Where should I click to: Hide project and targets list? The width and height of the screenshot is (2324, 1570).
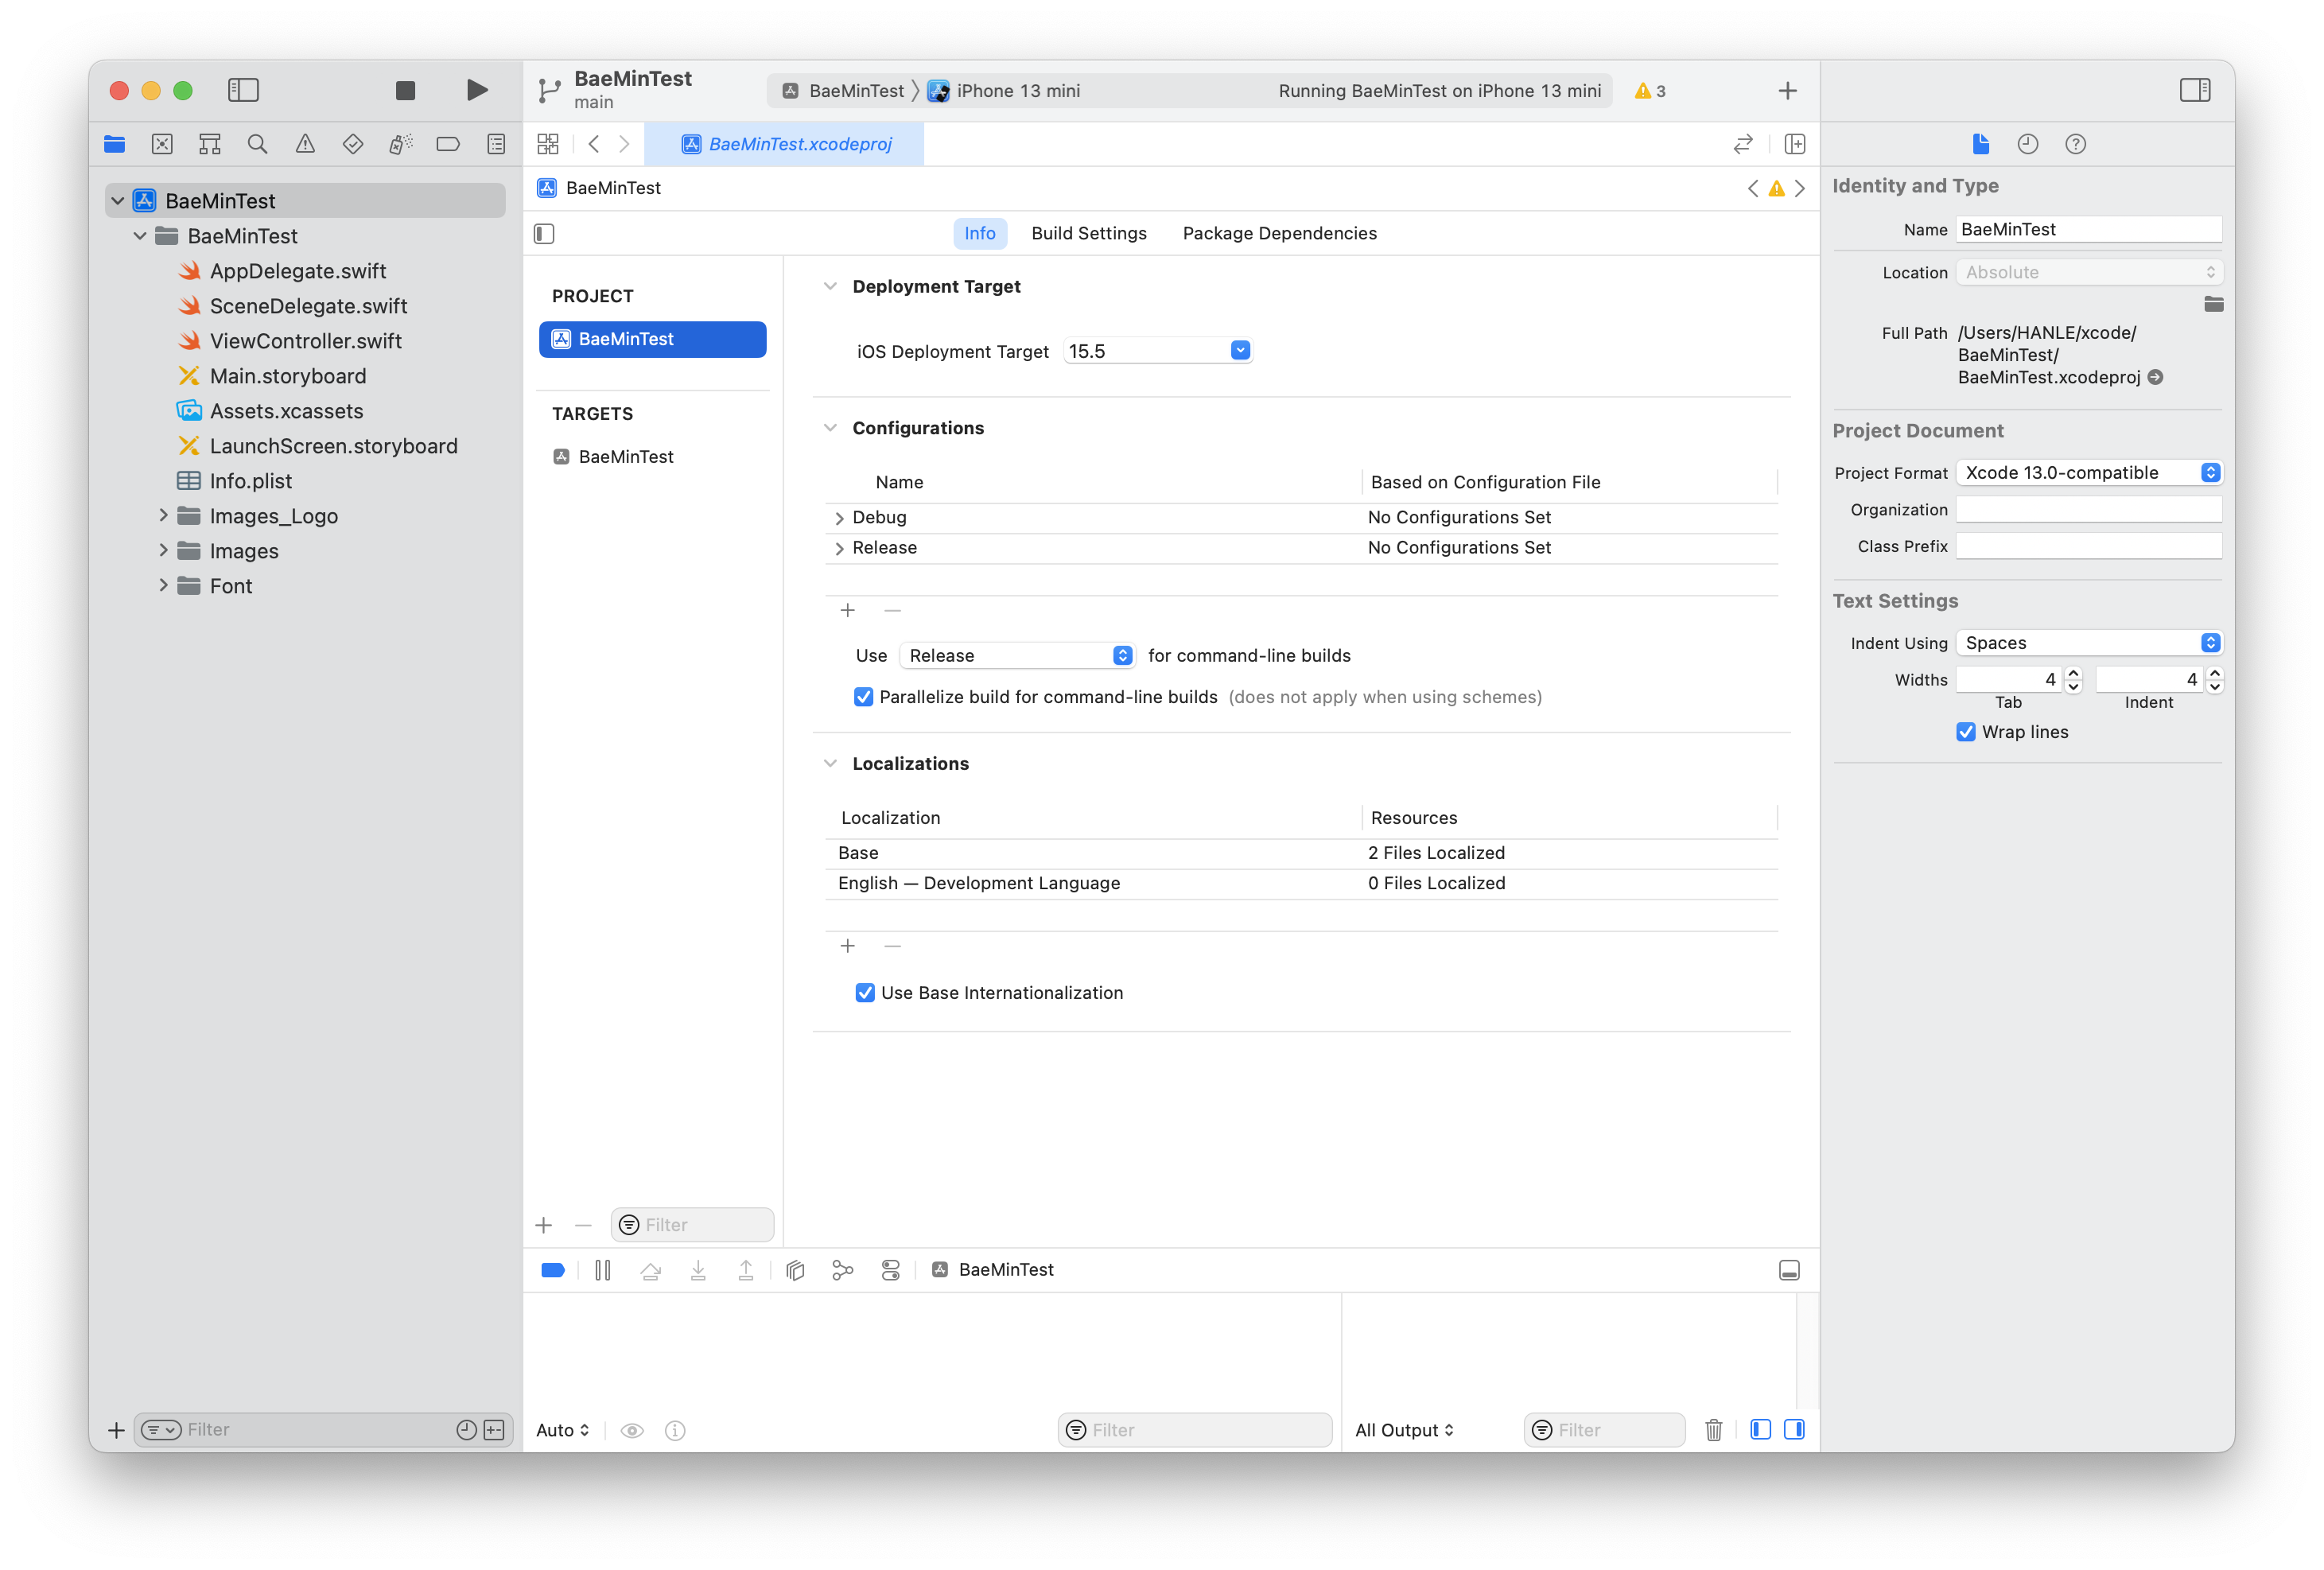(544, 233)
